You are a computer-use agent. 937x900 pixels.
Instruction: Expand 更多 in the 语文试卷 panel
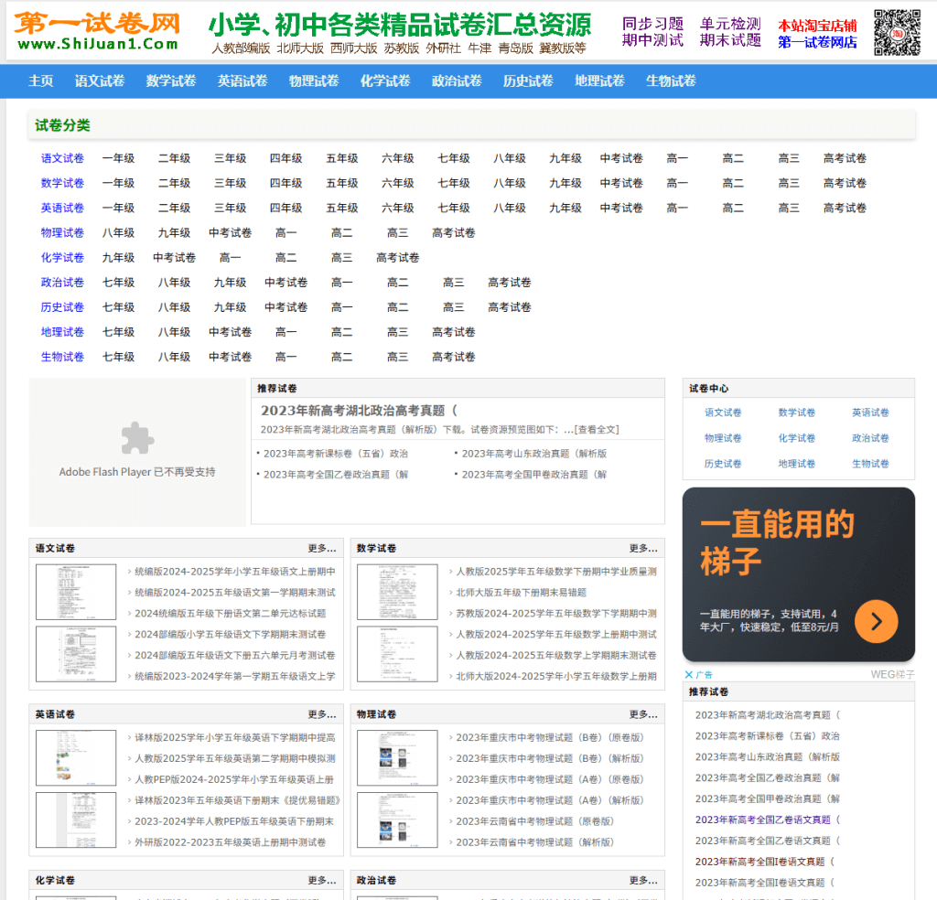(x=321, y=549)
